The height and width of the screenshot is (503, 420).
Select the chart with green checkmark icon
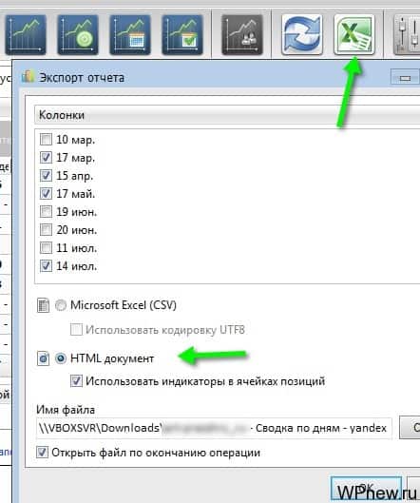point(182,34)
